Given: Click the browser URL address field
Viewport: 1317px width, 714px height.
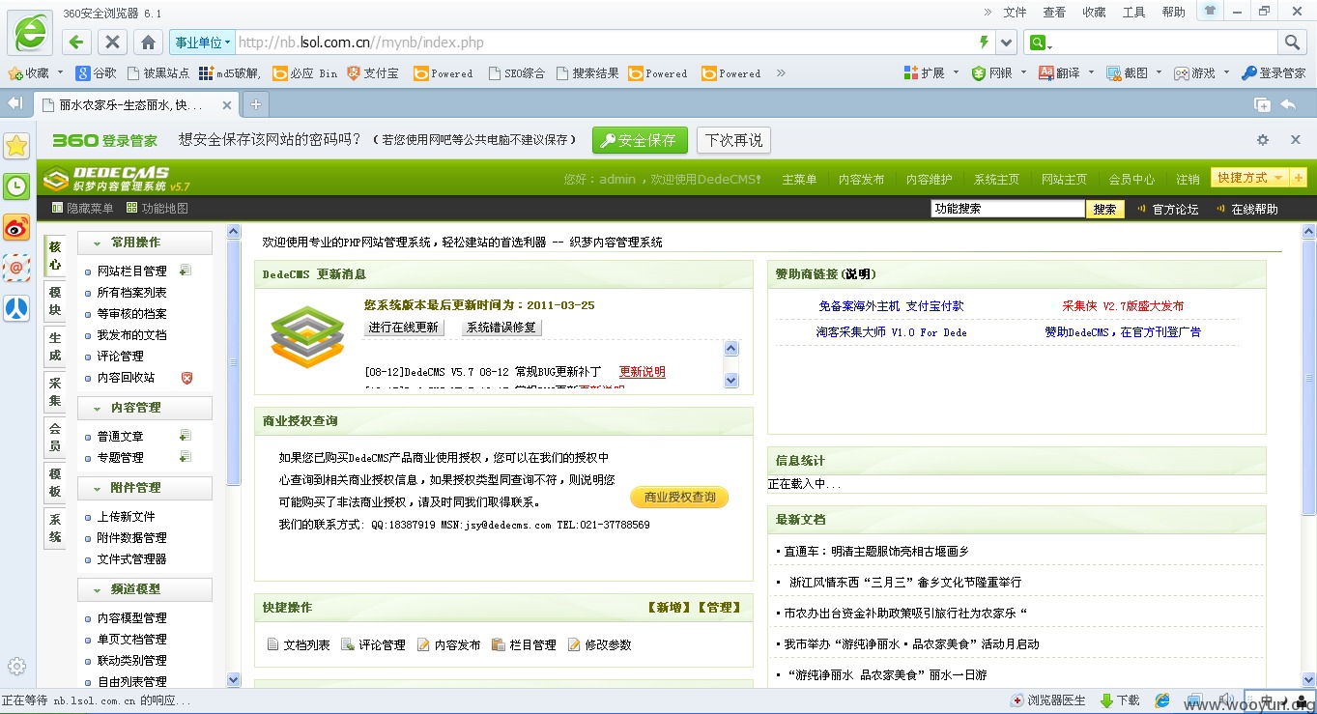Looking at the screenshot, I should click(x=605, y=43).
